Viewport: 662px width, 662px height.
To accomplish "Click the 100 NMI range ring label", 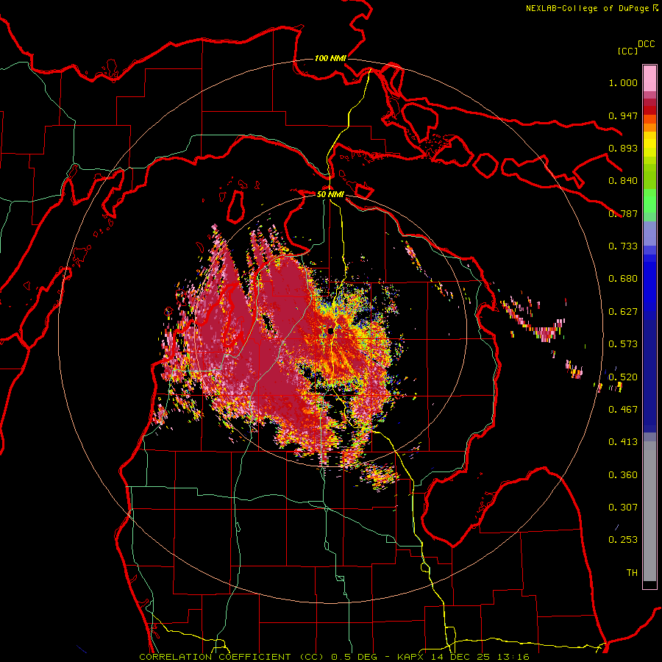I will [330, 58].
